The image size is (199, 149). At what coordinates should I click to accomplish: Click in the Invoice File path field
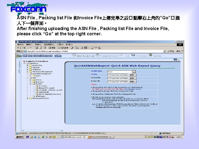coord(118,82)
